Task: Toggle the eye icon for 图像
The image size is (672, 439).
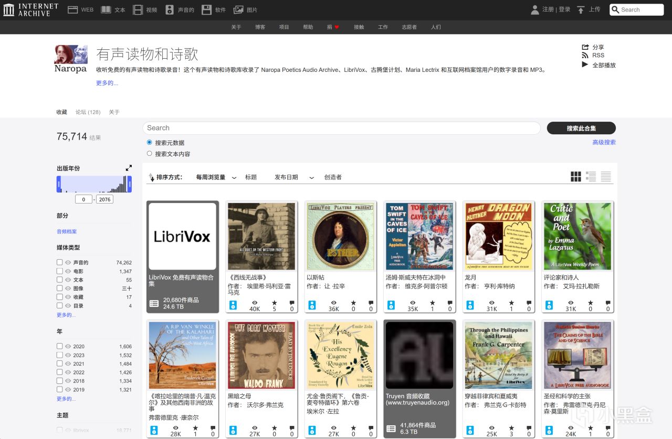Action: 68,288
